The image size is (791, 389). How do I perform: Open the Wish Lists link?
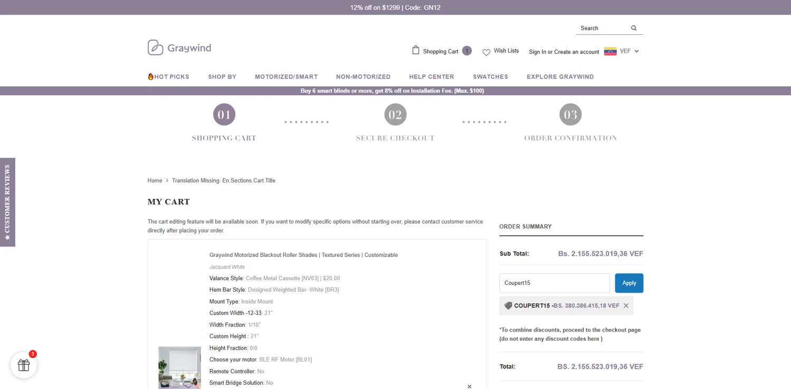click(506, 51)
